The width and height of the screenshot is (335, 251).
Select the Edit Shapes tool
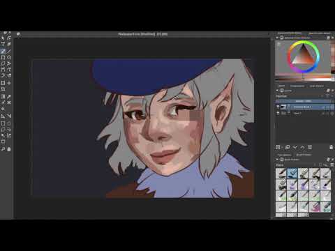9,38
